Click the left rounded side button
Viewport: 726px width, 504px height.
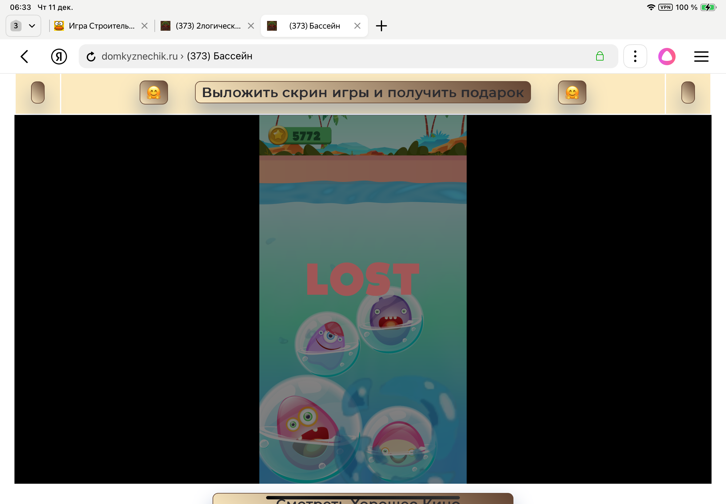[38, 93]
